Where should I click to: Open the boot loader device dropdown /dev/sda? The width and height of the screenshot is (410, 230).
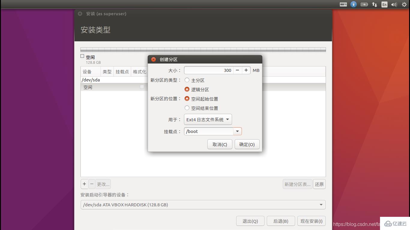[x=203, y=205]
